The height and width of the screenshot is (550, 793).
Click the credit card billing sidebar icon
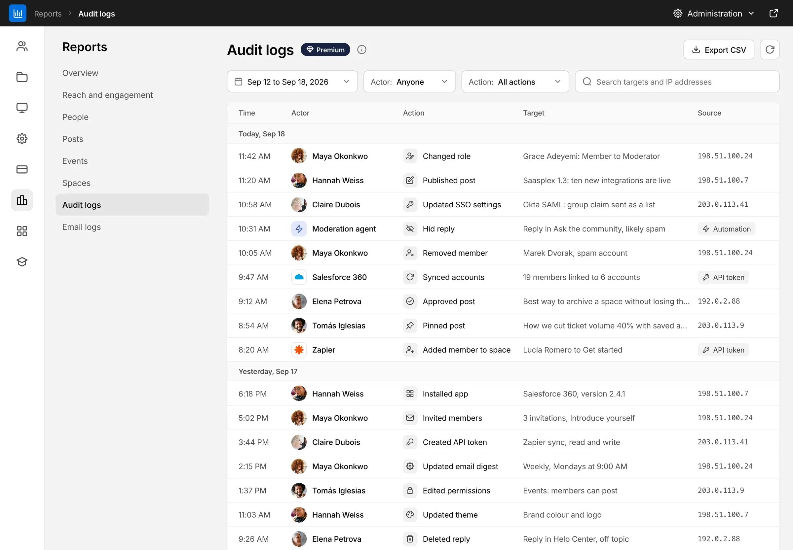pyautogui.click(x=22, y=169)
